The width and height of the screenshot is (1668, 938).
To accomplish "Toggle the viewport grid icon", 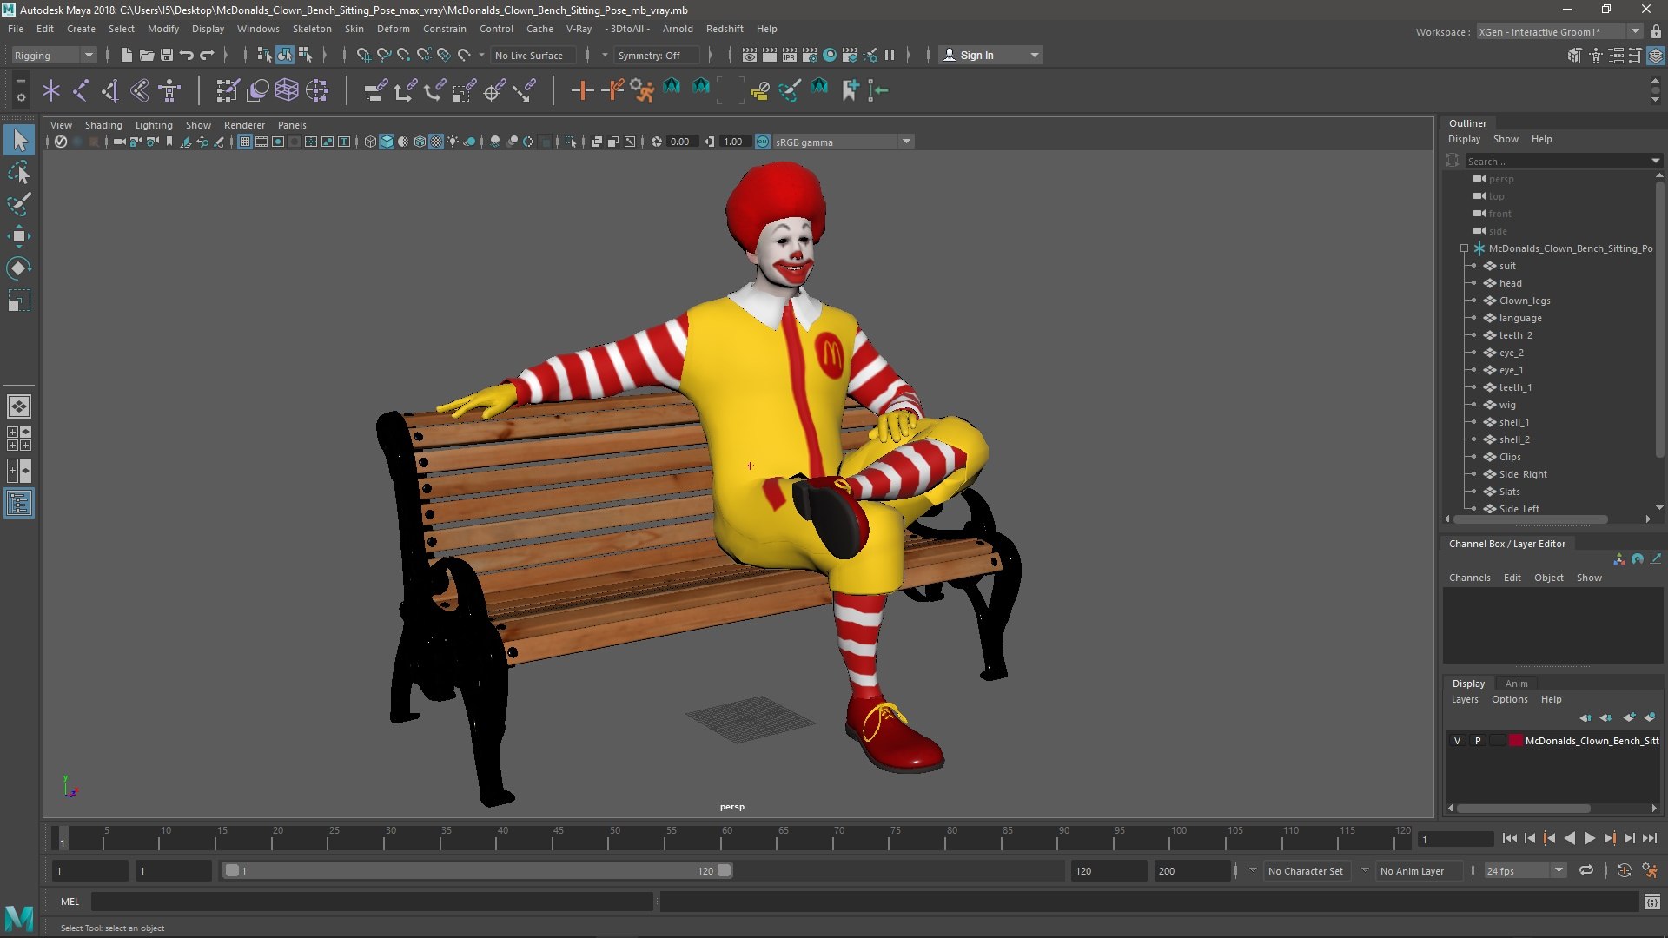I will (245, 142).
